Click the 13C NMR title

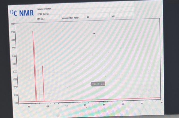coord(21,13)
